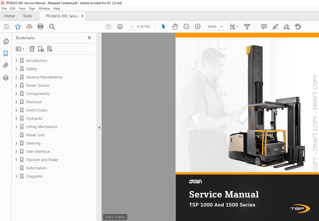Screen dimensions: 319x221
Task: Expand the Traction and Brake chevron
Action: point(16,160)
